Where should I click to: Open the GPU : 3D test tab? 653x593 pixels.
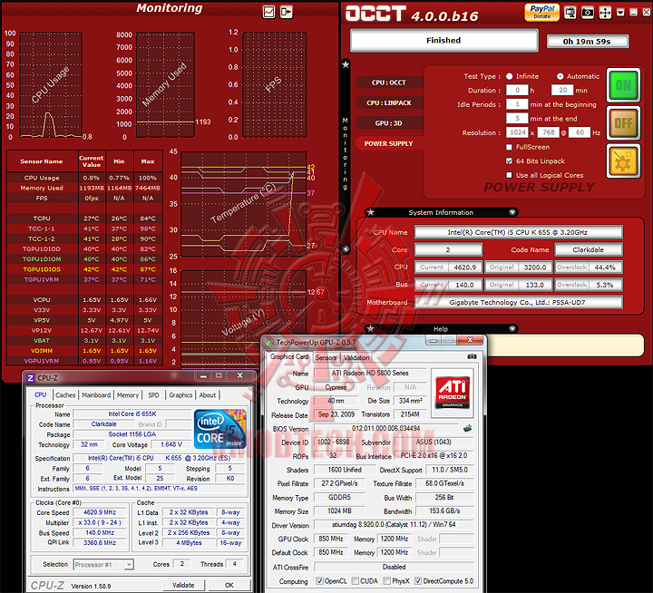pyautogui.click(x=389, y=123)
